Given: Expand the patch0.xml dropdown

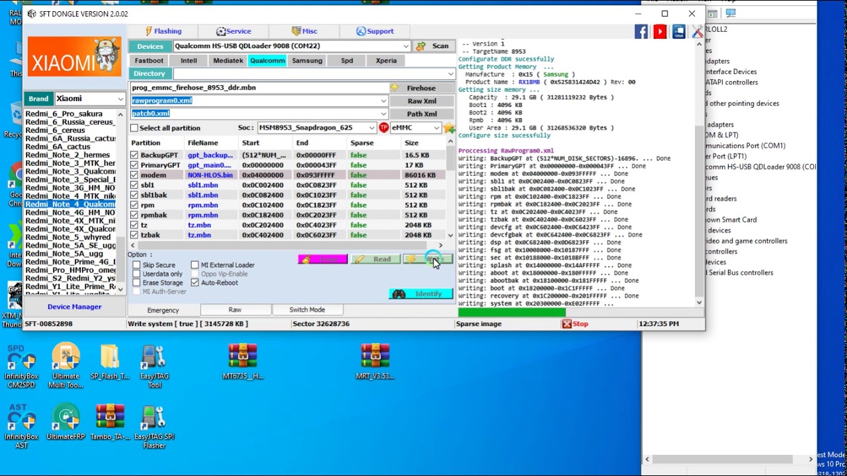Looking at the screenshot, I should (x=383, y=114).
